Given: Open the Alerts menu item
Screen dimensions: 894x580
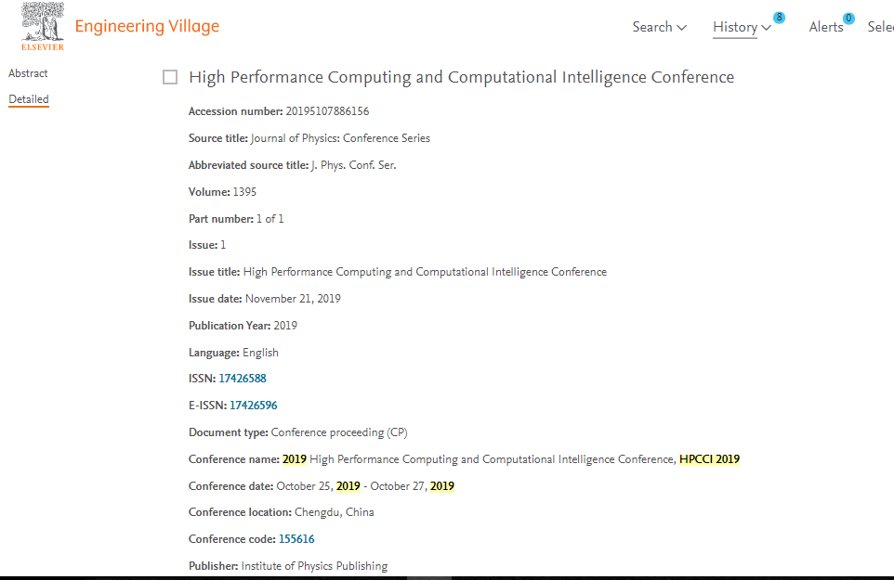Looking at the screenshot, I should pos(825,27).
